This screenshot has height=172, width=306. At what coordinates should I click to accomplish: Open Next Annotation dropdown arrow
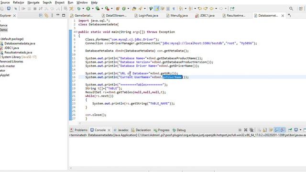[x=186, y=9]
